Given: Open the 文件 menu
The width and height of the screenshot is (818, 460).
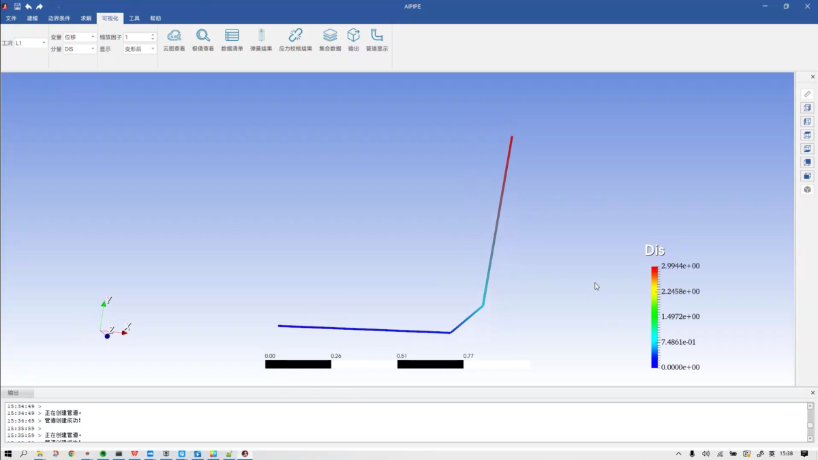Looking at the screenshot, I should point(11,18).
